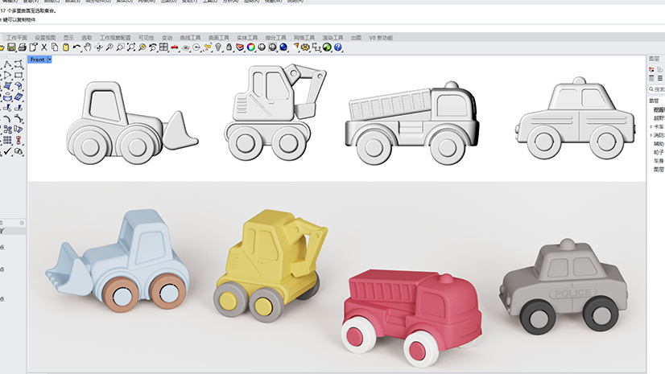Click the shaded sphere display icon
The image size is (665, 374).
[x=262, y=47]
